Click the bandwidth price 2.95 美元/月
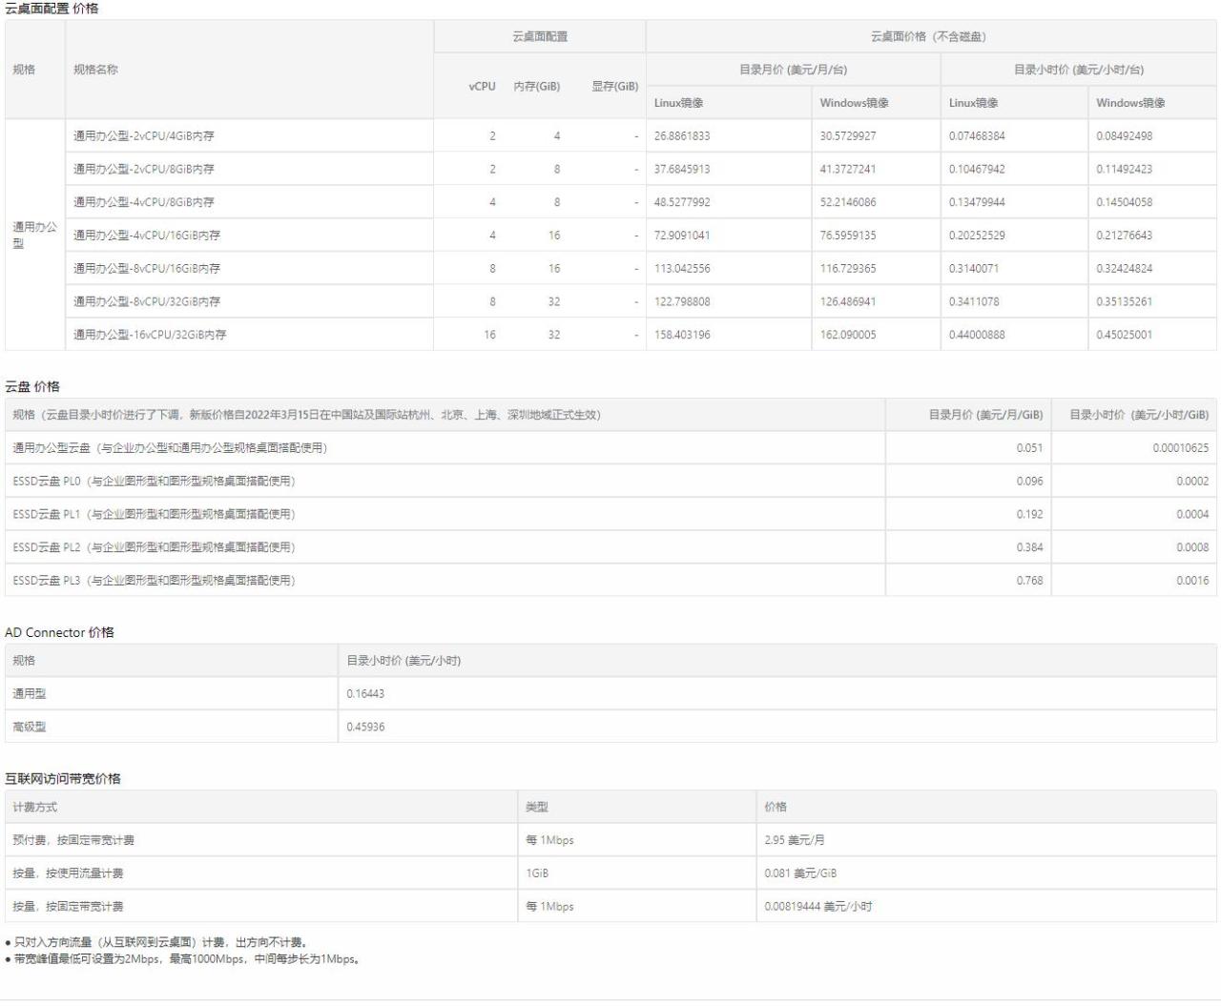Image resolution: width=1221 pixels, height=1006 pixels. click(795, 841)
